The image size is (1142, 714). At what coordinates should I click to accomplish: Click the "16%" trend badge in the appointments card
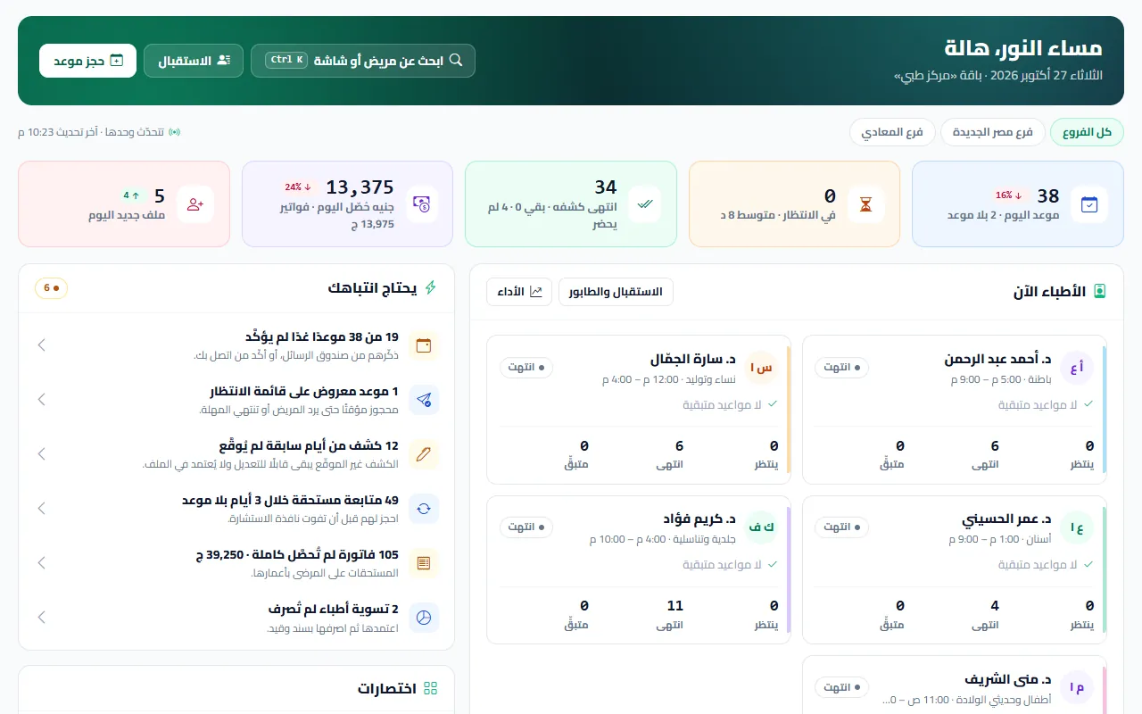click(x=1009, y=195)
